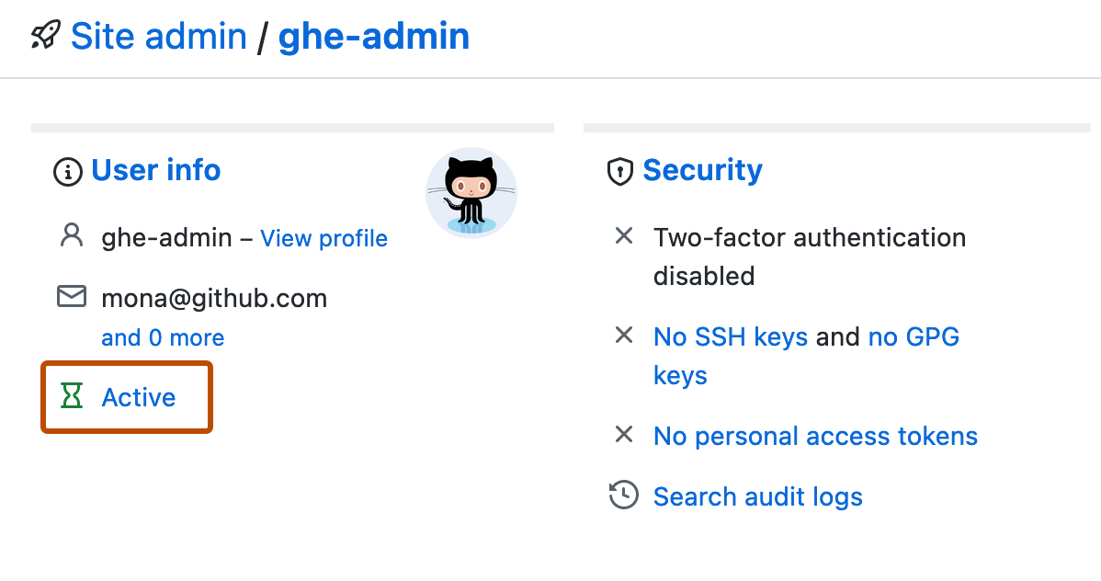Select the person icon beside ghe-admin
Screen dimensions: 1101x581
pos(71,236)
